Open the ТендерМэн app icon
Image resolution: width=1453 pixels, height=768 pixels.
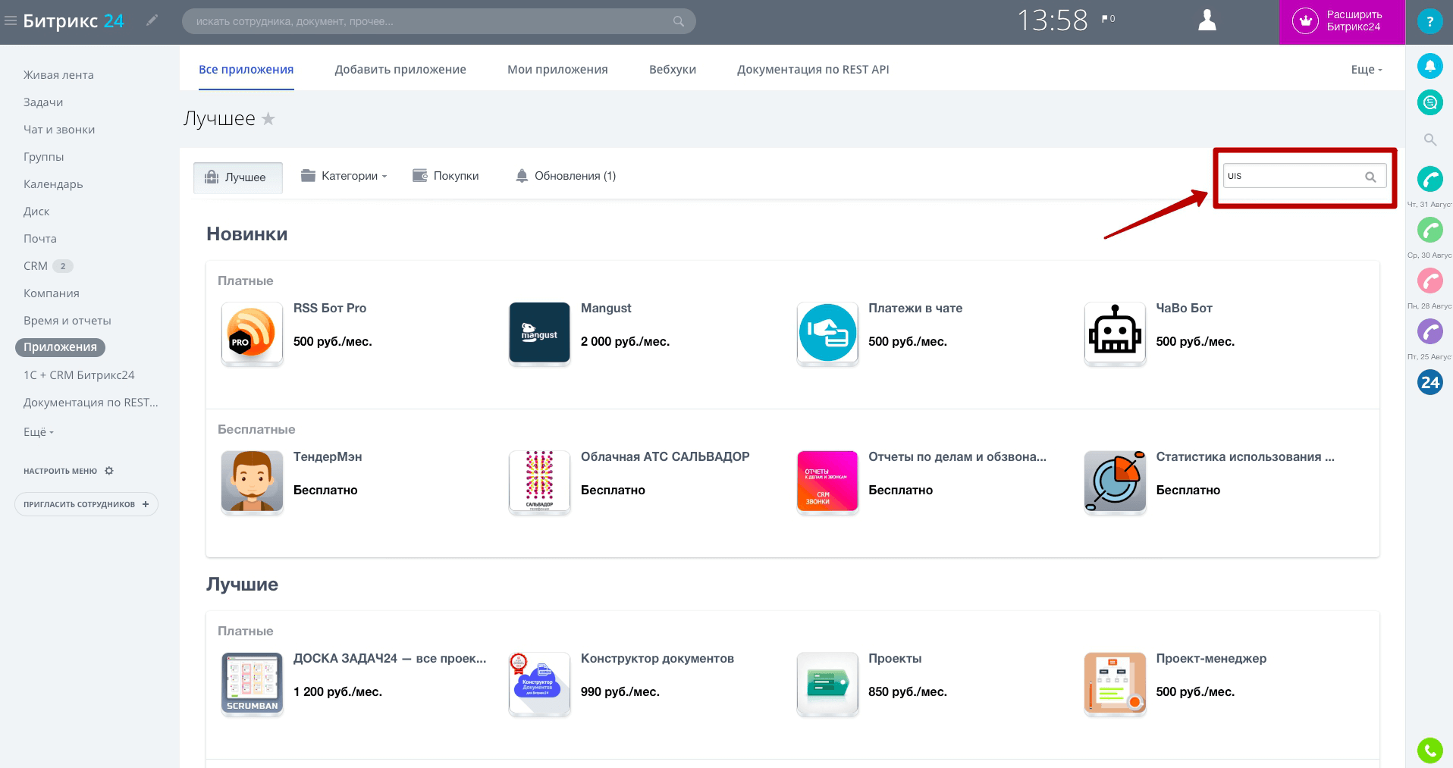252,481
